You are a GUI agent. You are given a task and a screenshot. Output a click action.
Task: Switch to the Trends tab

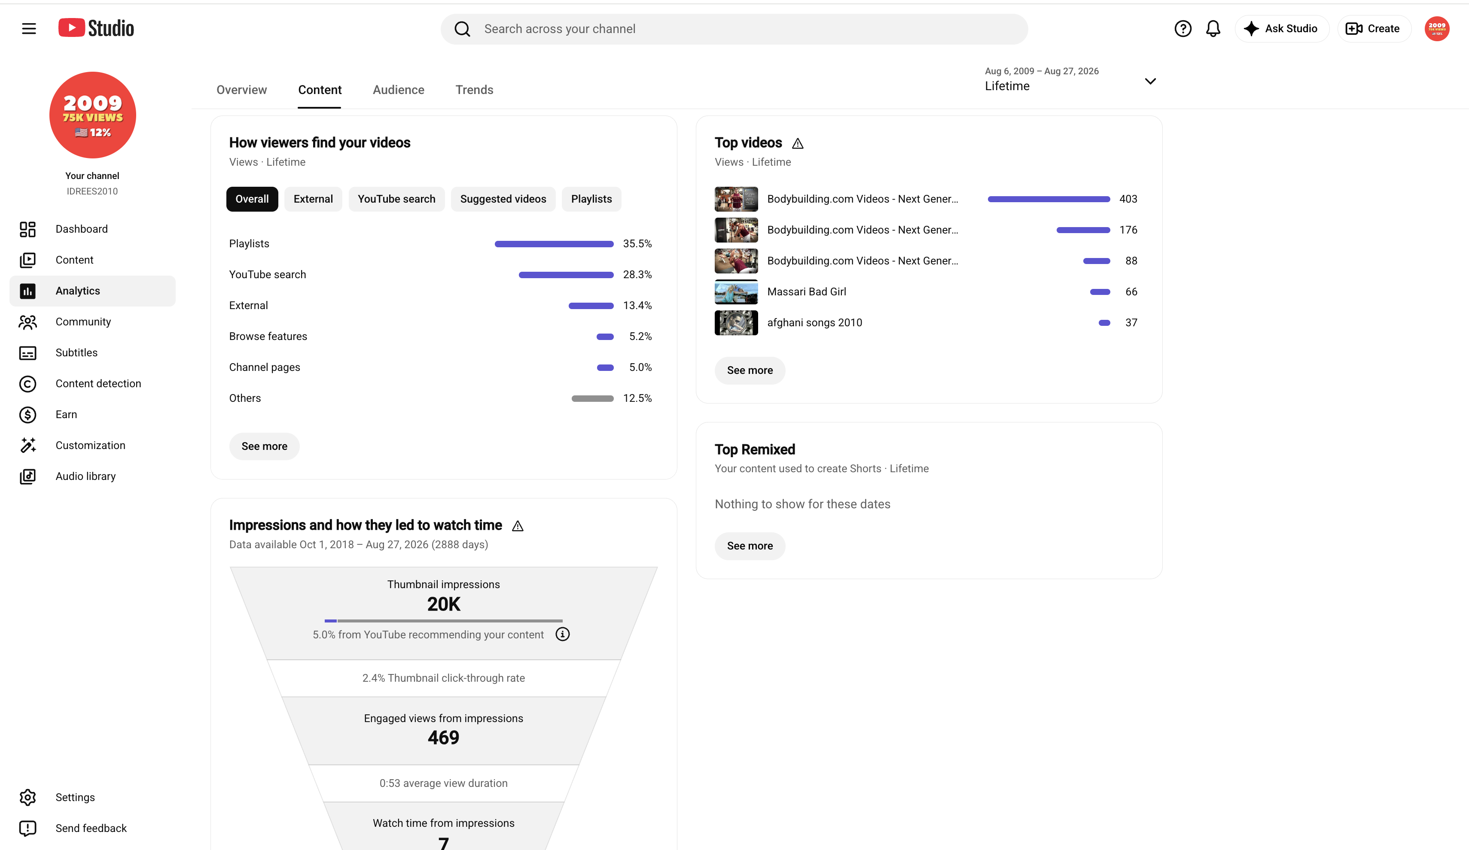474,90
